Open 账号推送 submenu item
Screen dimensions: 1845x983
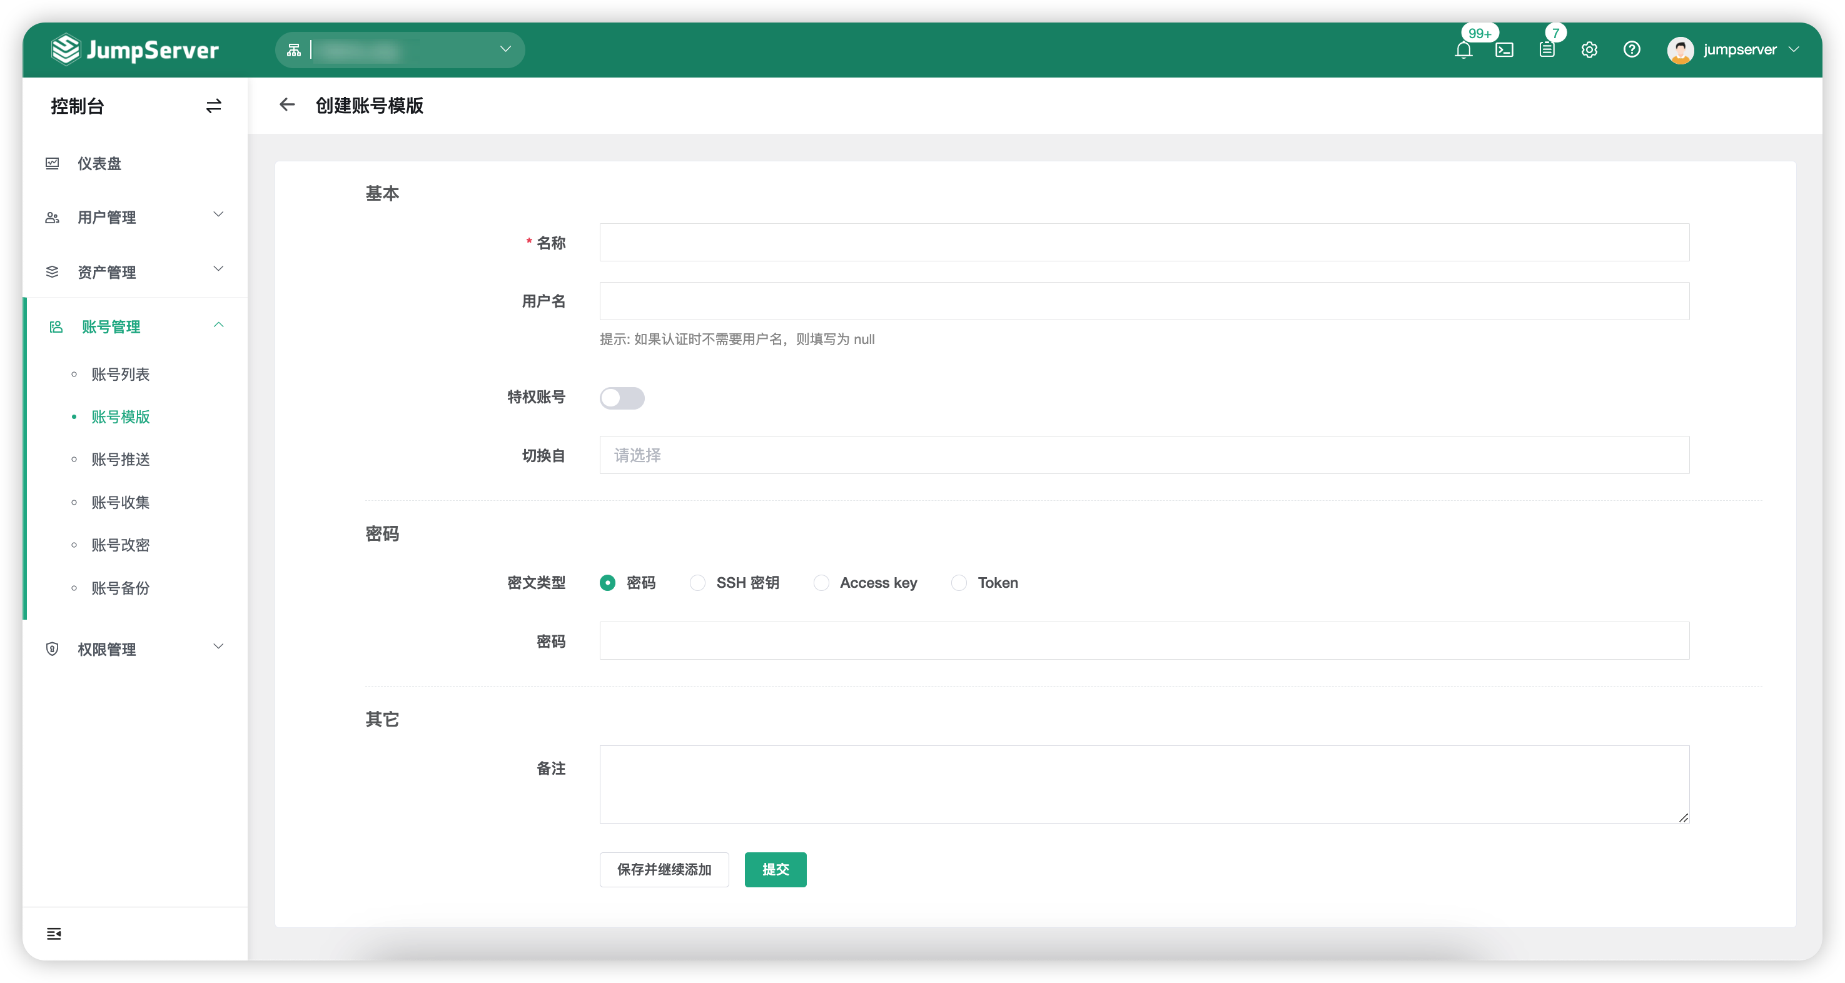(x=120, y=459)
